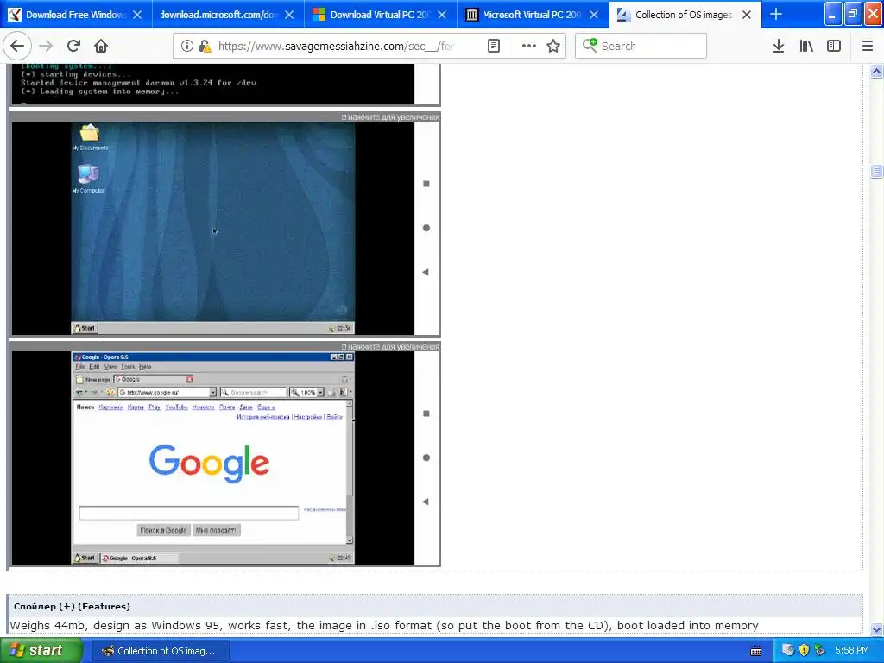This screenshot has height=663, width=884.
Task: Show site information icon in address bar
Action: 187,47
